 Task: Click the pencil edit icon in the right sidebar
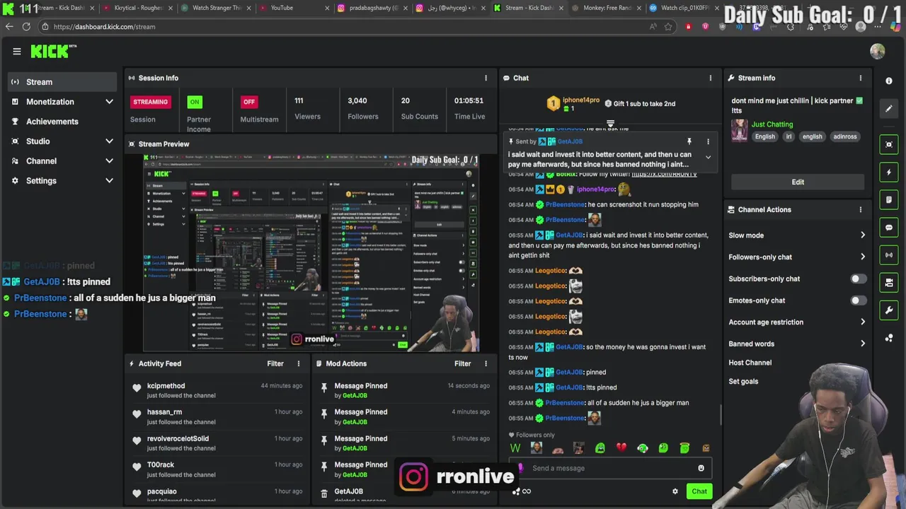point(889,109)
